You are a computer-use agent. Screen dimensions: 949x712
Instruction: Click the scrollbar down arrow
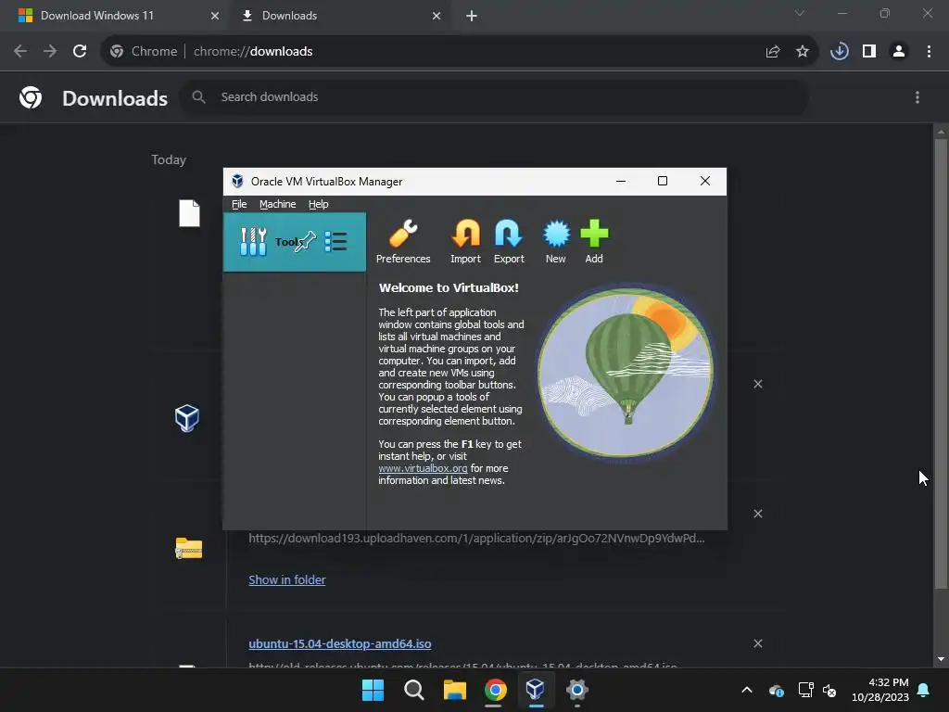click(x=941, y=659)
